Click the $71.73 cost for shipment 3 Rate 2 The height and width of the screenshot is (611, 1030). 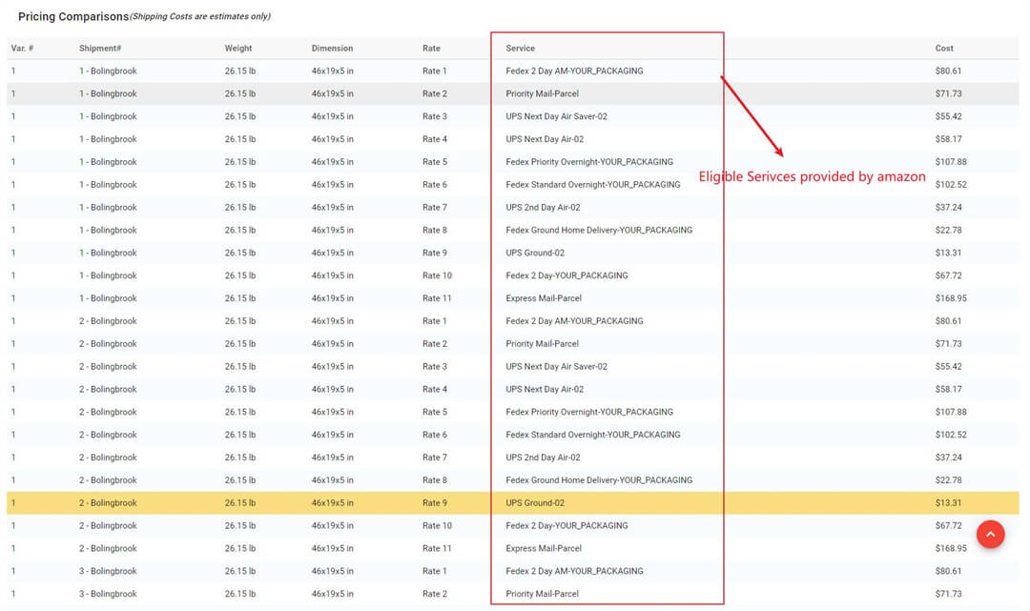(949, 595)
